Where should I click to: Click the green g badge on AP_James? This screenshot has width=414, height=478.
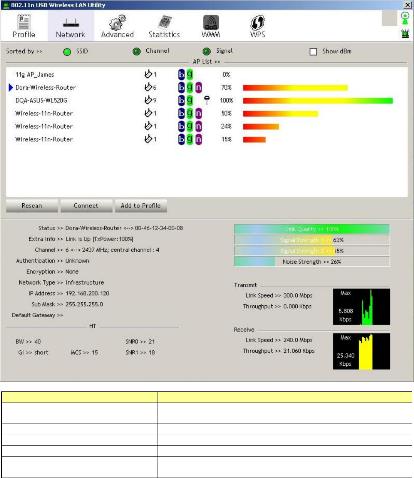click(190, 75)
